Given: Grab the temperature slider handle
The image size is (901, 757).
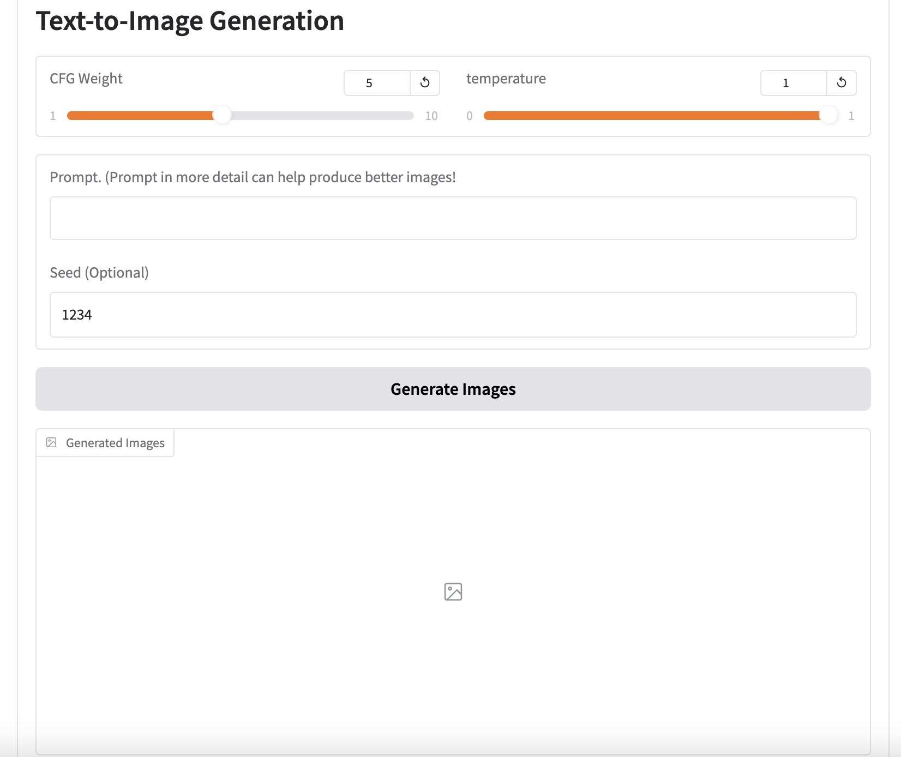Looking at the screenshot, I should pos(828,116).
